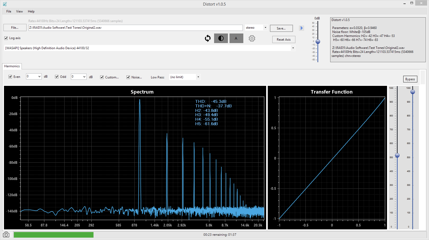This screenshot has width=429, height=240.
Task: Open the Odd dB level dropdown
Action: (x=79, y=77)
